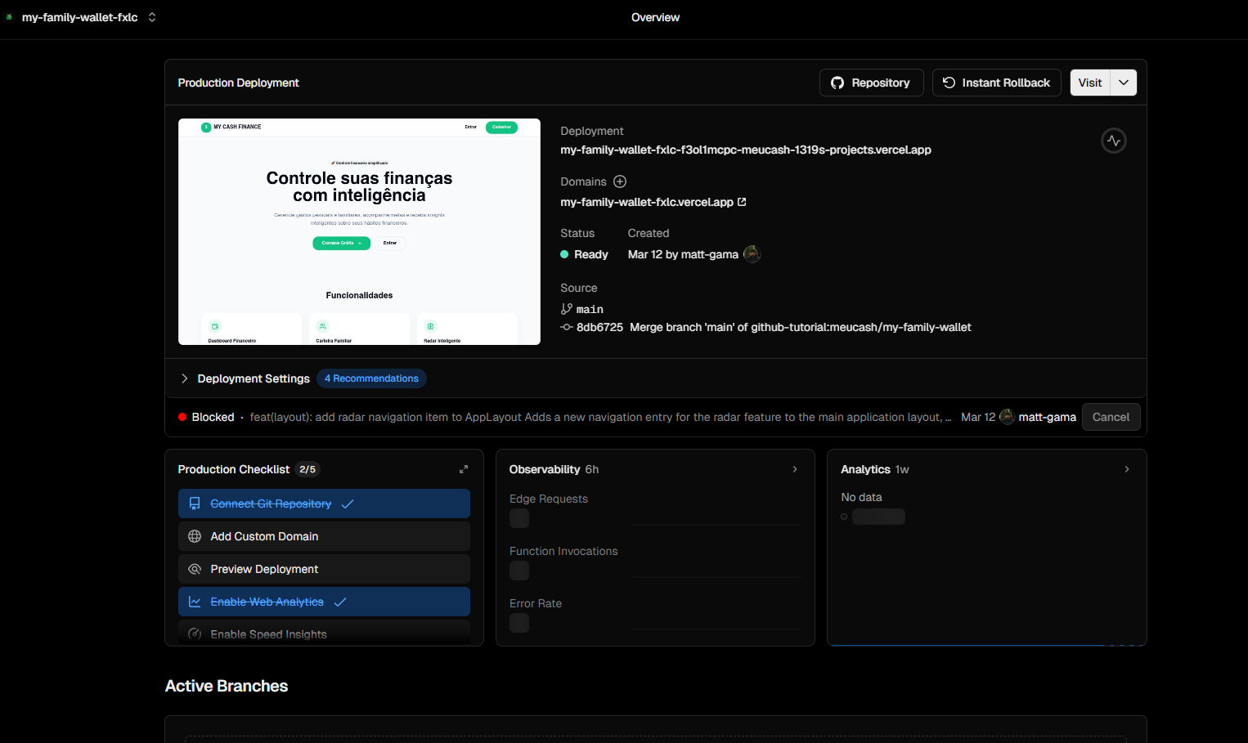The image size is (1248, 743).
Task: Click Connect Git Repository checklist item
Action: pyautogui.click(x=324, y=504)
